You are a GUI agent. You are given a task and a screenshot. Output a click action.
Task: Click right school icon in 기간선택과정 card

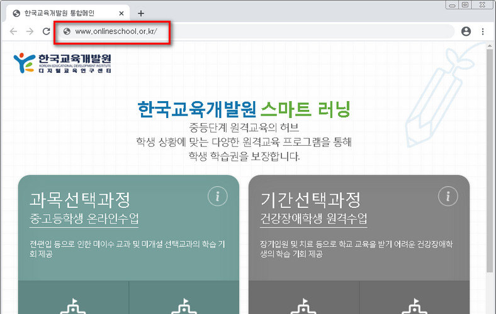pos(414,306)
